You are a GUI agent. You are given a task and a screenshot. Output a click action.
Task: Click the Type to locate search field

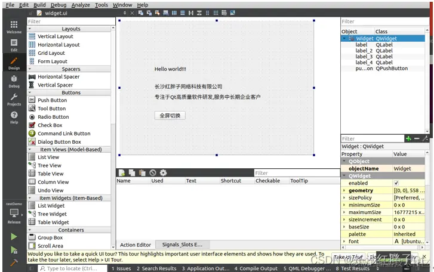pyautogui.click(x=72, y=268)
